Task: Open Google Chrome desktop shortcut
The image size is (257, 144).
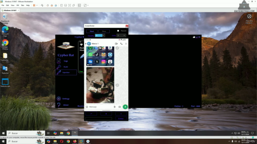Action: click(x=5, y=44)
